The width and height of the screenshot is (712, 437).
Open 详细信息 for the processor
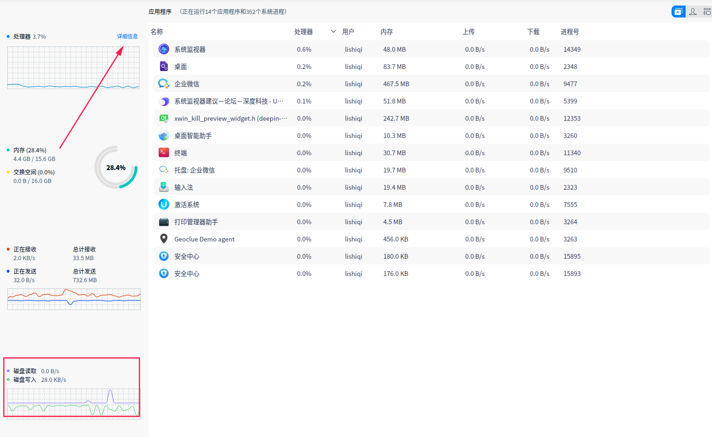click(127, 36)
